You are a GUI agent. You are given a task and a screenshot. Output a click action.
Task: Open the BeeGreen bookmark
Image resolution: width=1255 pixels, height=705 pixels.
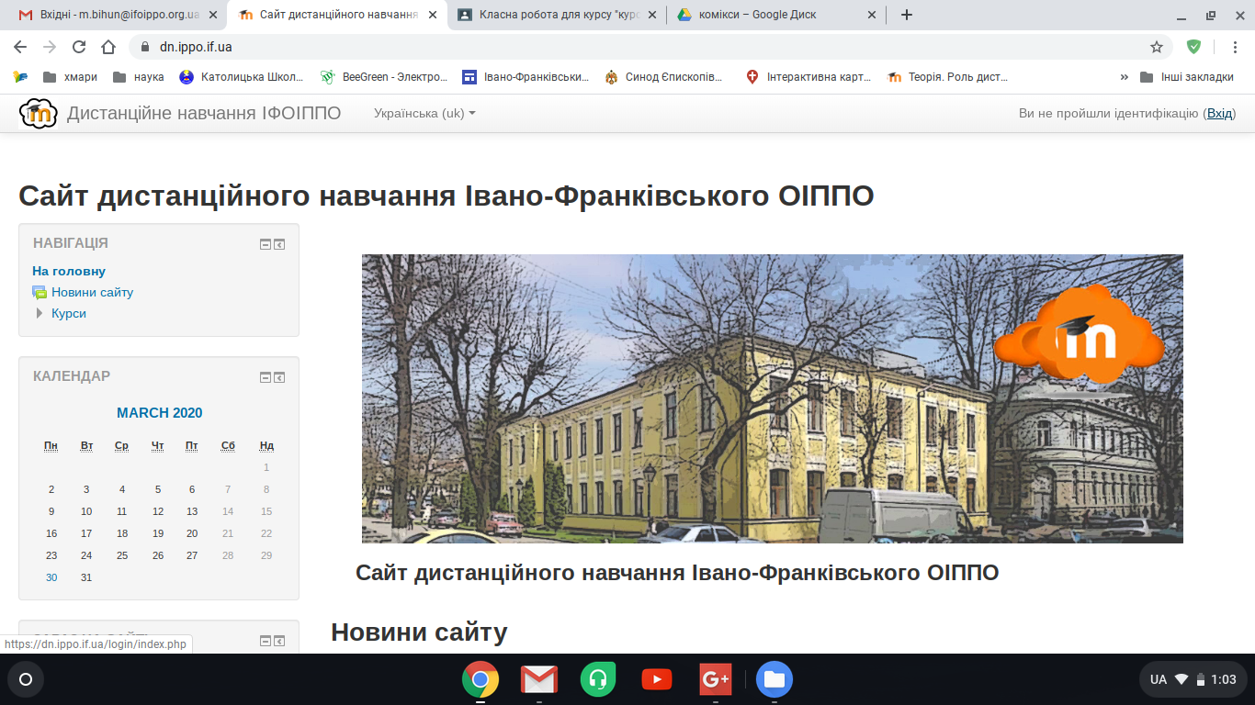pos(384,77)
